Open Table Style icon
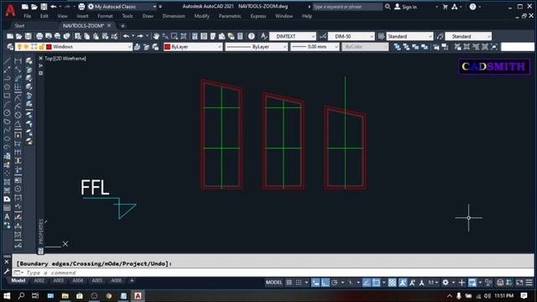Screen dimensions: 537x302 coord(381,36)
